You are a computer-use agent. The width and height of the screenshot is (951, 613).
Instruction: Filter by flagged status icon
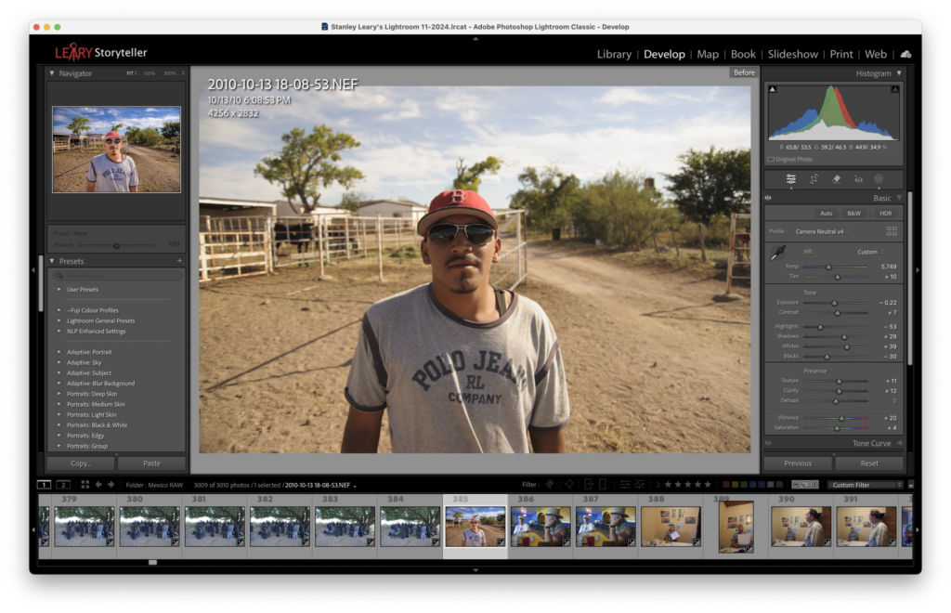pyautogui.click(x=550, y=485)
